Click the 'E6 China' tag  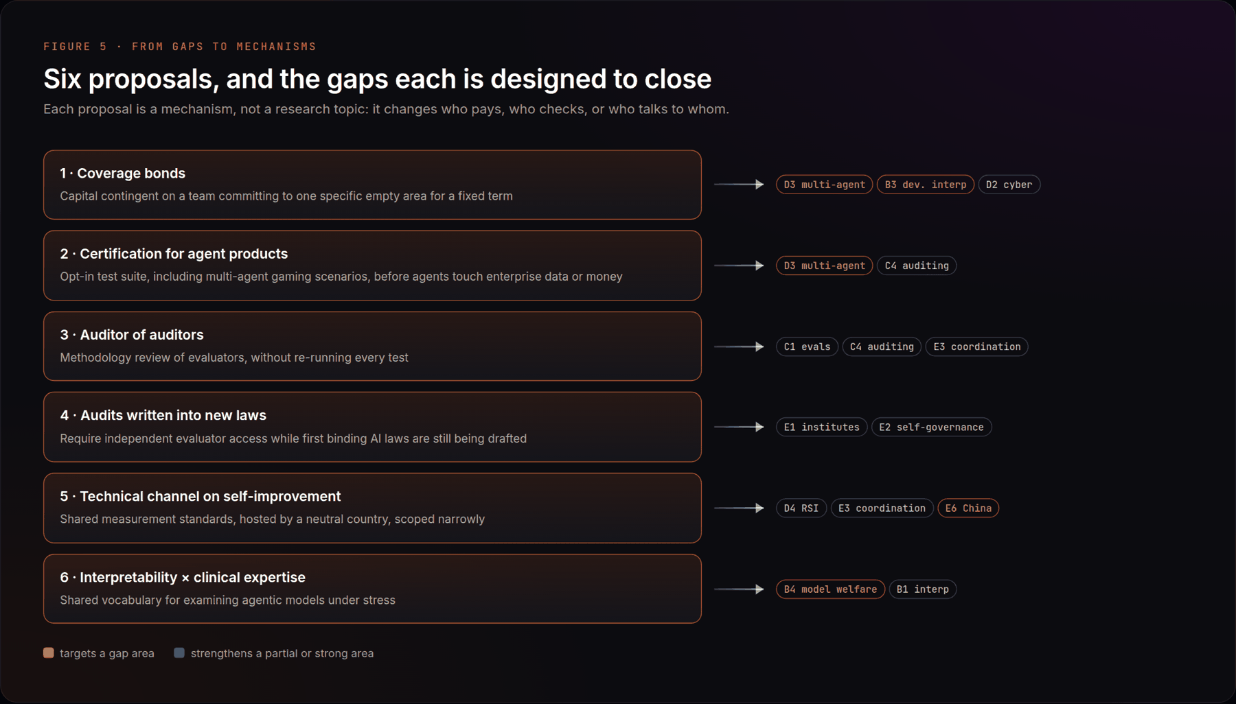coord(968,508)
